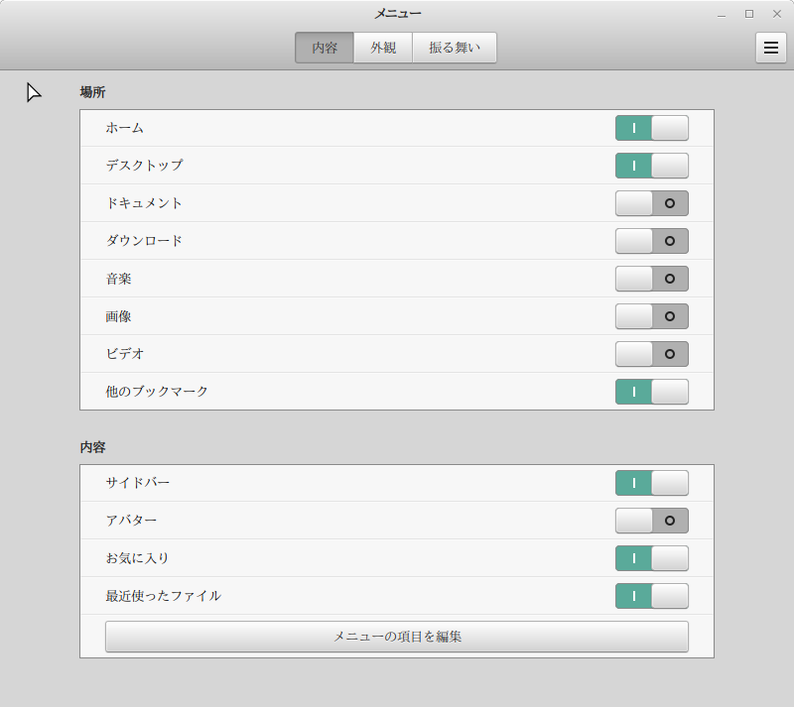Maximize the メニュー window

[749, 14]
